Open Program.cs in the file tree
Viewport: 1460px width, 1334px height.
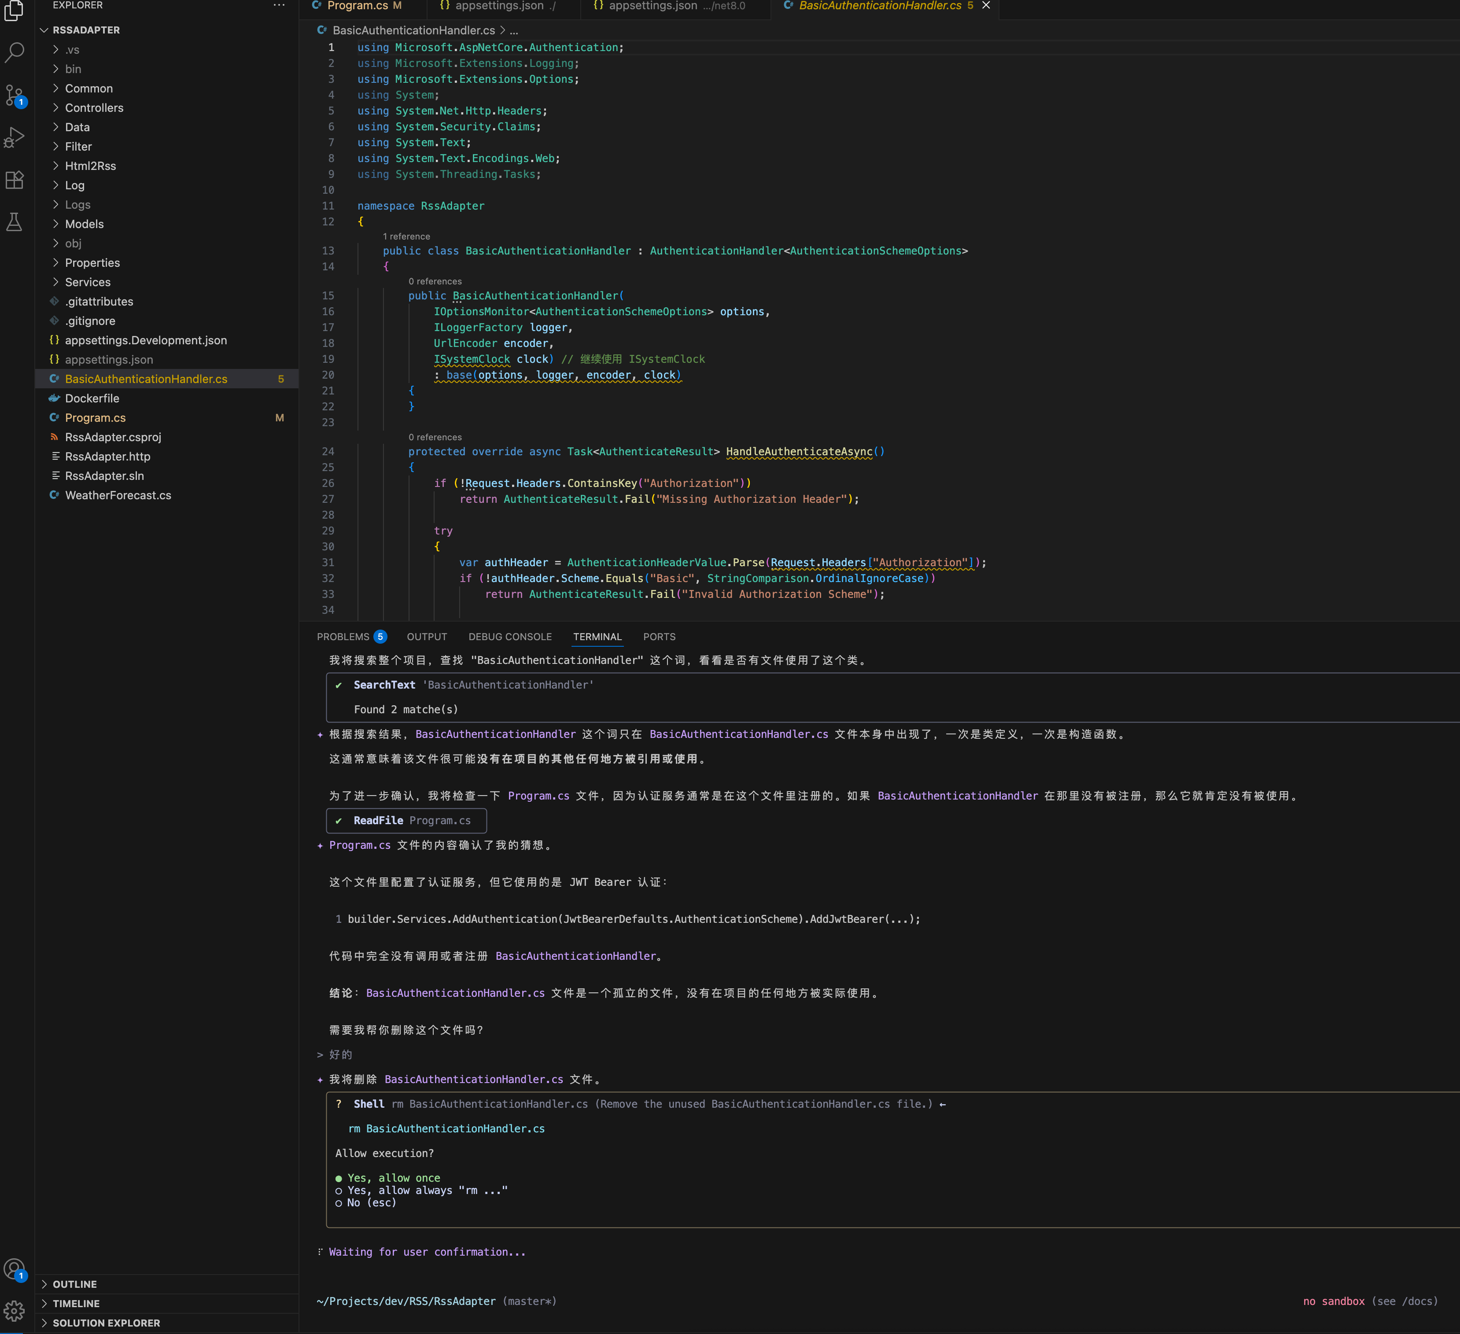(x=166, y=418)
